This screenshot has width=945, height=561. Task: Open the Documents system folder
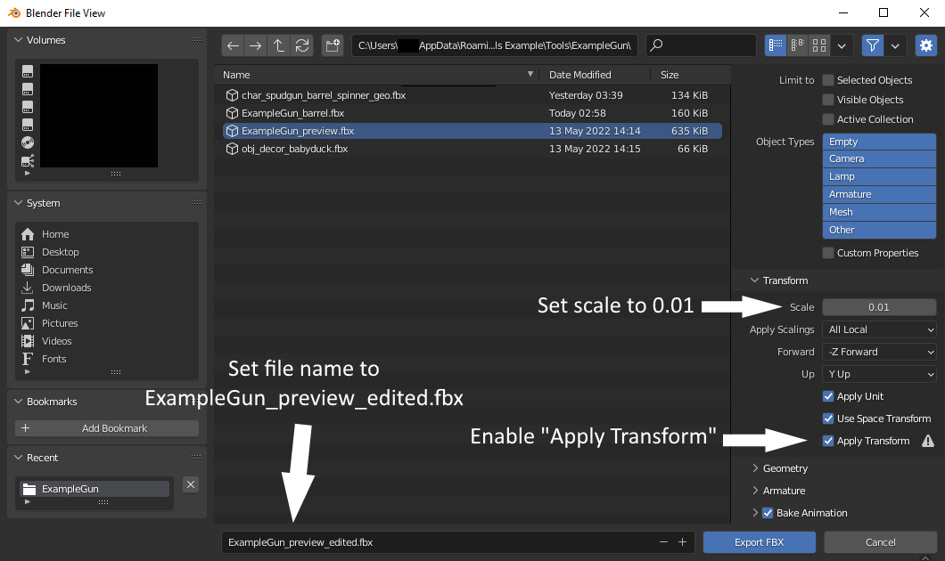pyautogui.click(x=67, y=270)
